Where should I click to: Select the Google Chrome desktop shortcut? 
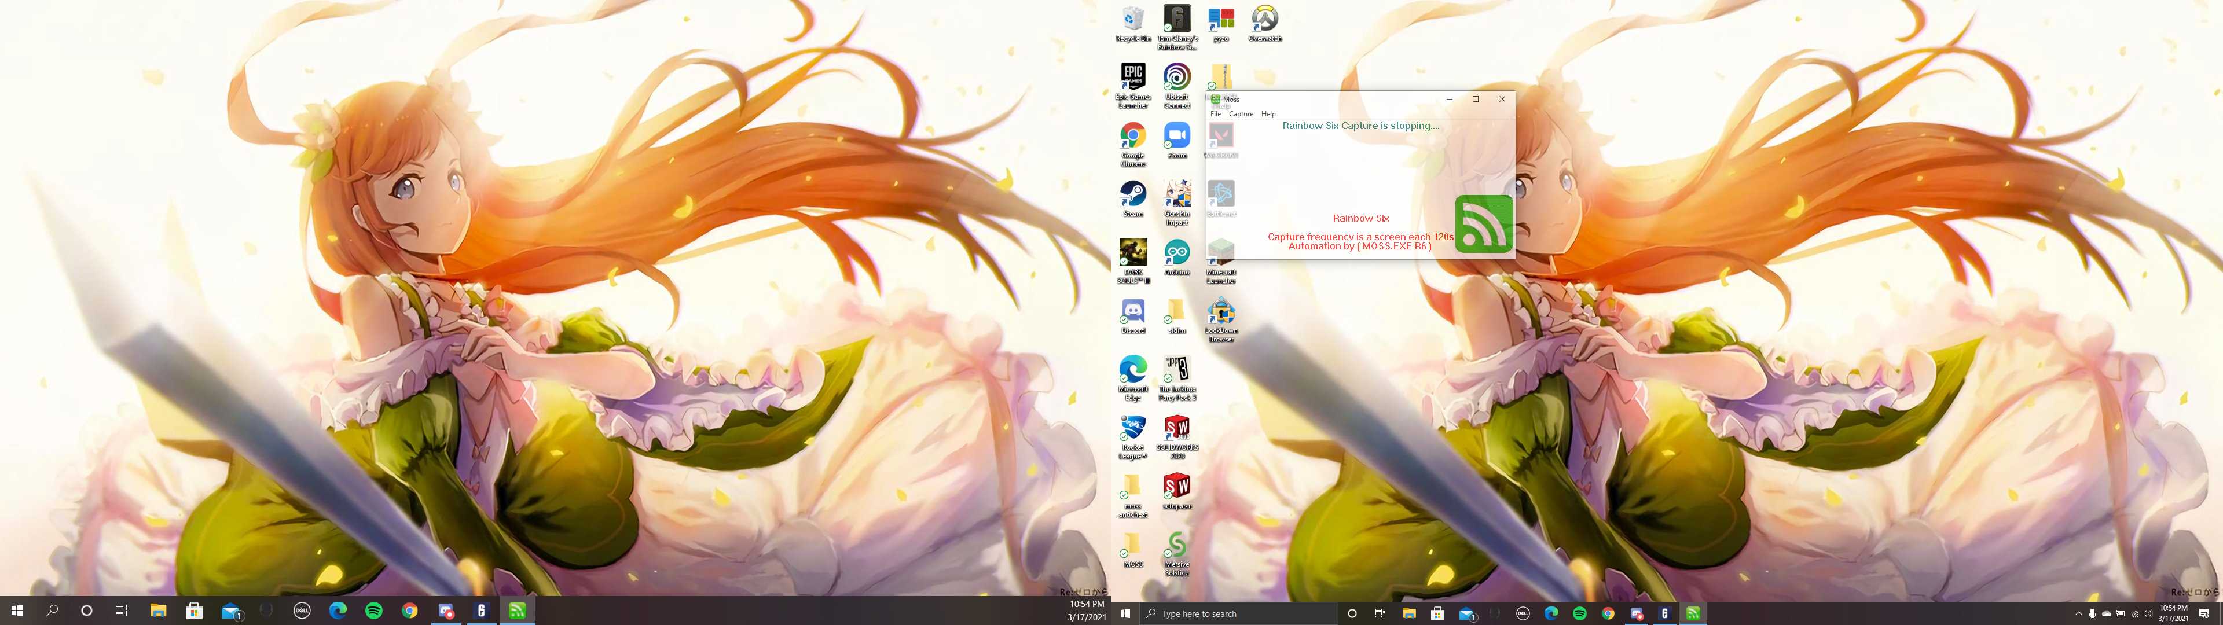[x=1133, y=144]
